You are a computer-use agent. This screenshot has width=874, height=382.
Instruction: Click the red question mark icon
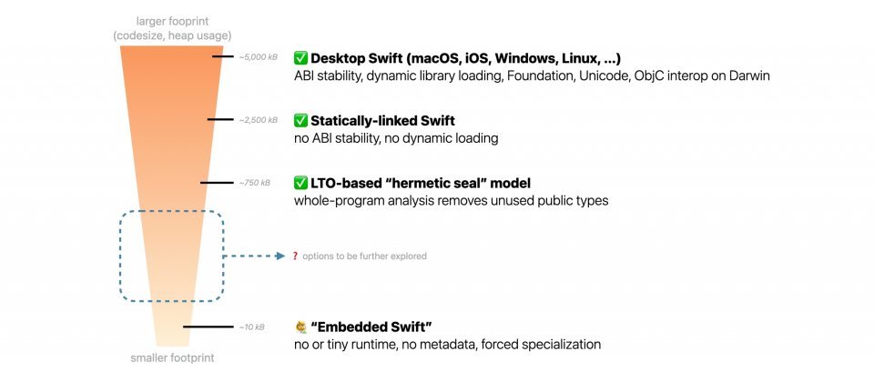[x=295, y=256]
